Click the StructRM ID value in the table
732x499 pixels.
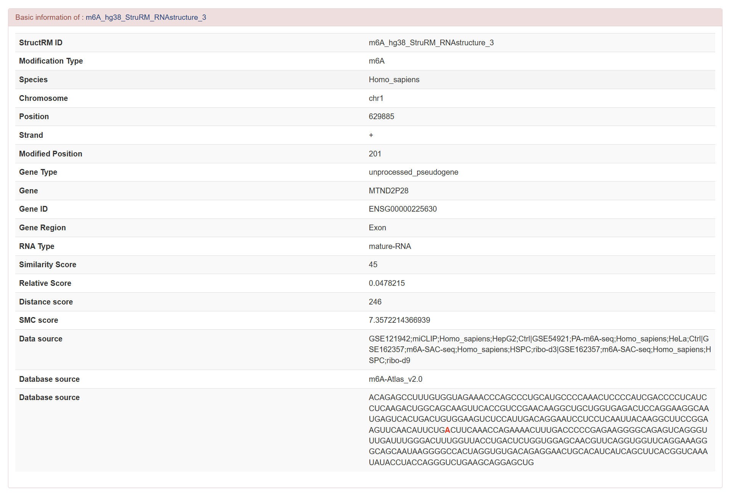(x=431, y=43)
